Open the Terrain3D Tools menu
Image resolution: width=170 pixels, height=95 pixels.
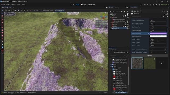(x=59, y=11)
